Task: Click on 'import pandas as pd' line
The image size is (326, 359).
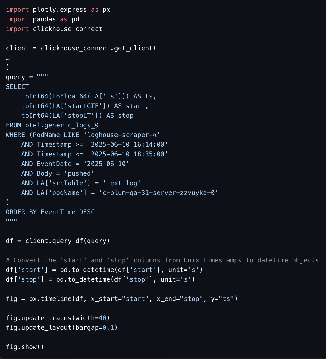Action: (42, 19)
